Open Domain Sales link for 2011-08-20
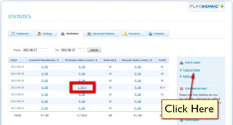 click(137, 88)
